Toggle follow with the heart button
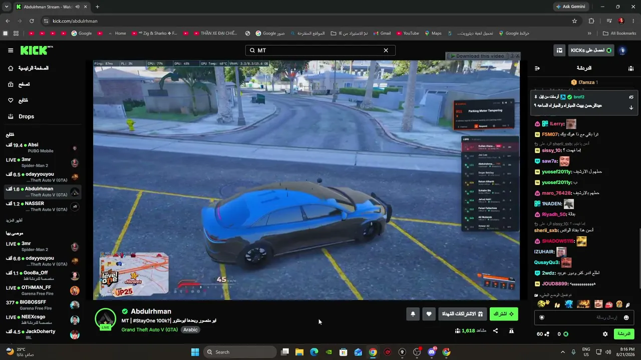 point(429,314)
